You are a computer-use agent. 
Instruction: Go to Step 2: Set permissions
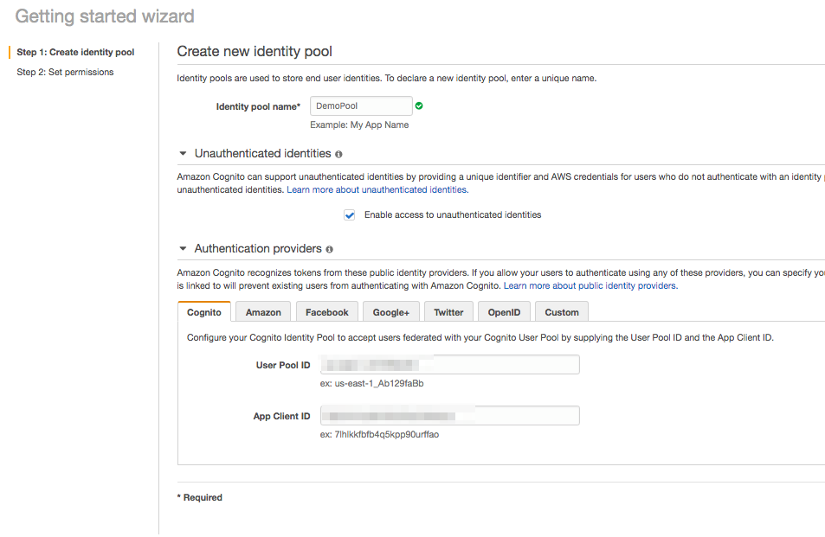click(65, 72)
